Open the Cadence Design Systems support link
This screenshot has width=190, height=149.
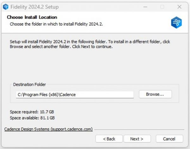coord(48,129)
